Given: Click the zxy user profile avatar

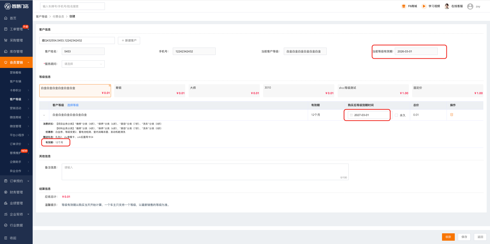Looking at the screenshot, I should tap(470, 6).
